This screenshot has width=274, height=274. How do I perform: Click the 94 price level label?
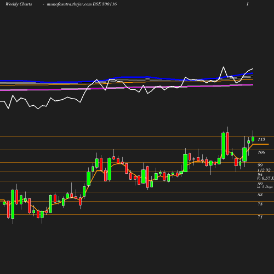(x=260, y=174)
